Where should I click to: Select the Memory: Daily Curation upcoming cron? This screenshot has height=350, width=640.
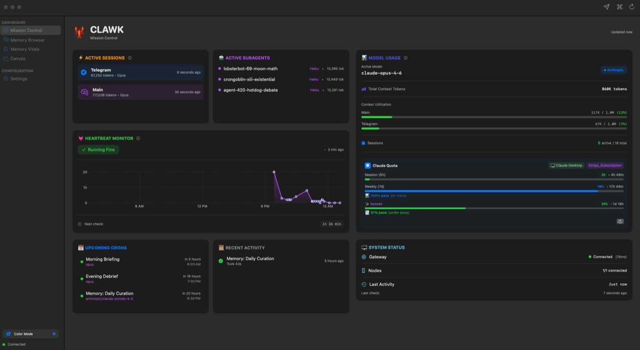[141, 296]
